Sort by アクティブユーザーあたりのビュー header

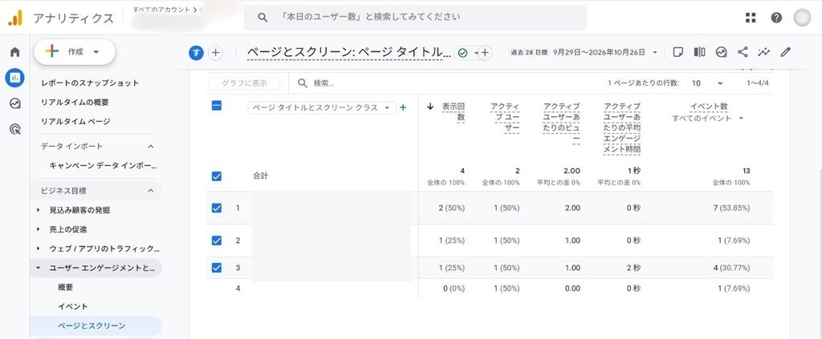(561, 123)
